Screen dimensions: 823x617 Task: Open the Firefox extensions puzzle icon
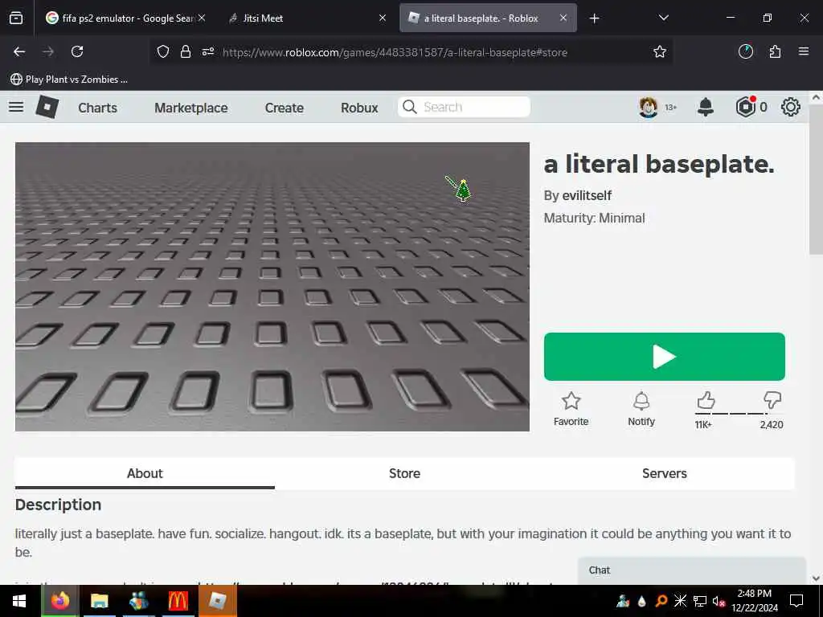tap(775, 51)
